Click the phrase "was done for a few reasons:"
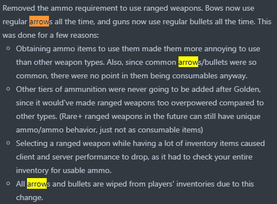Image resolution: width=277 pixels, height=204 pixels. (x=51, y=35)
